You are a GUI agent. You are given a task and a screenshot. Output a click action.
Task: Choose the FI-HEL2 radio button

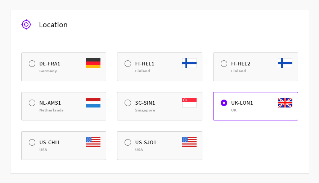tap(224, 64)
